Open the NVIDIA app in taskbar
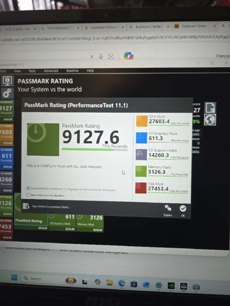This screenshot has width=230, height=306. (171, 286)
